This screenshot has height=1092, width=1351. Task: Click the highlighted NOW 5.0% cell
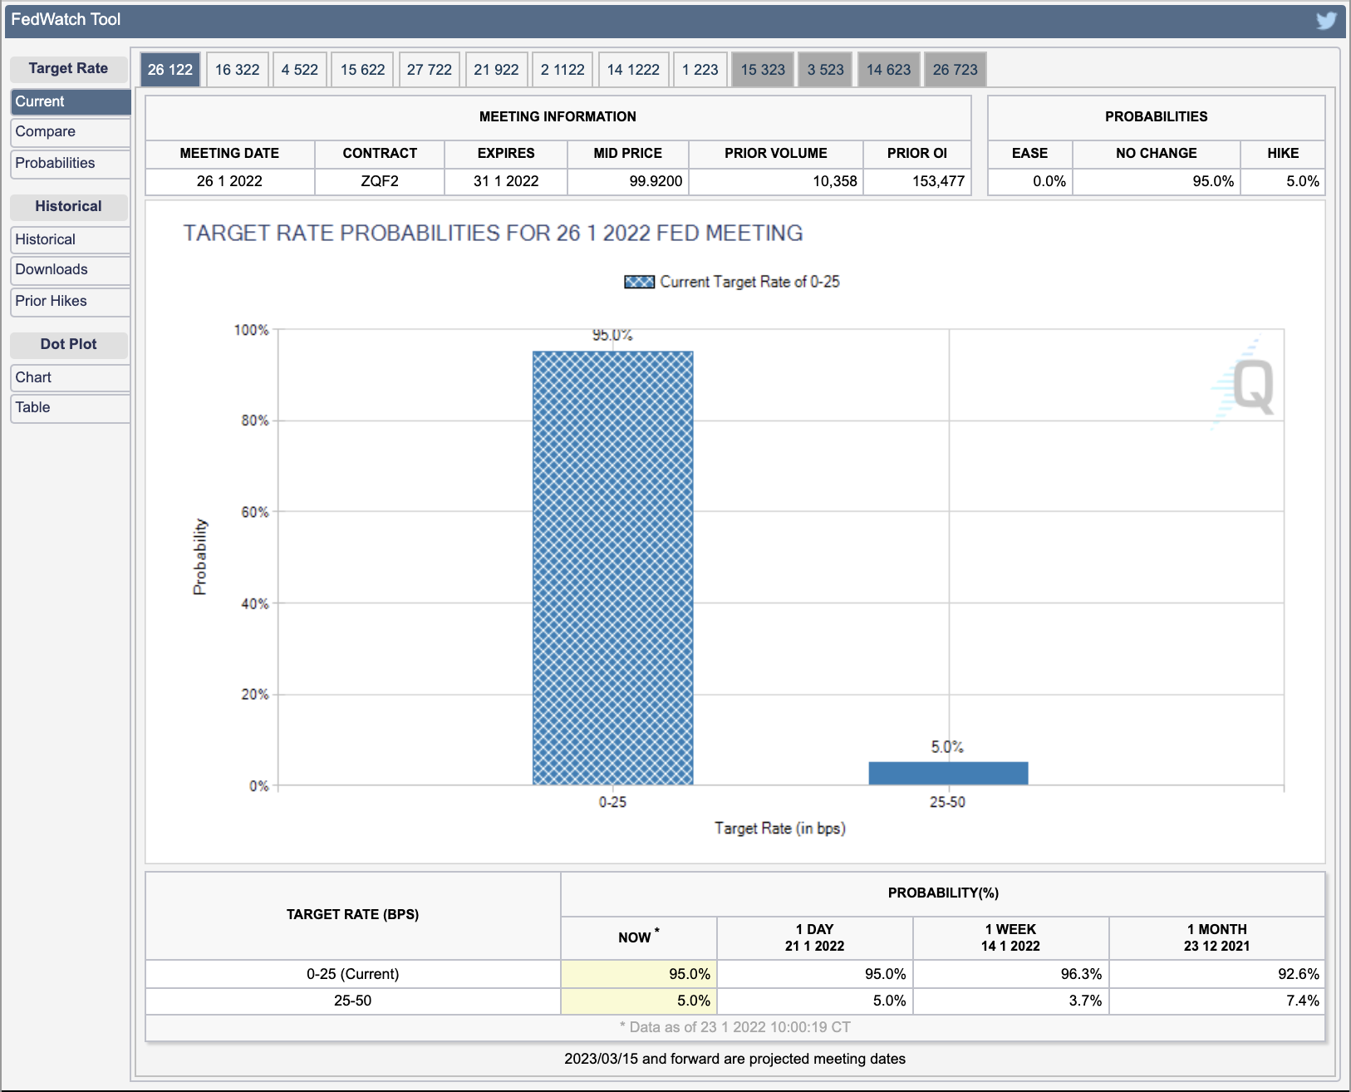point(639,1001)
